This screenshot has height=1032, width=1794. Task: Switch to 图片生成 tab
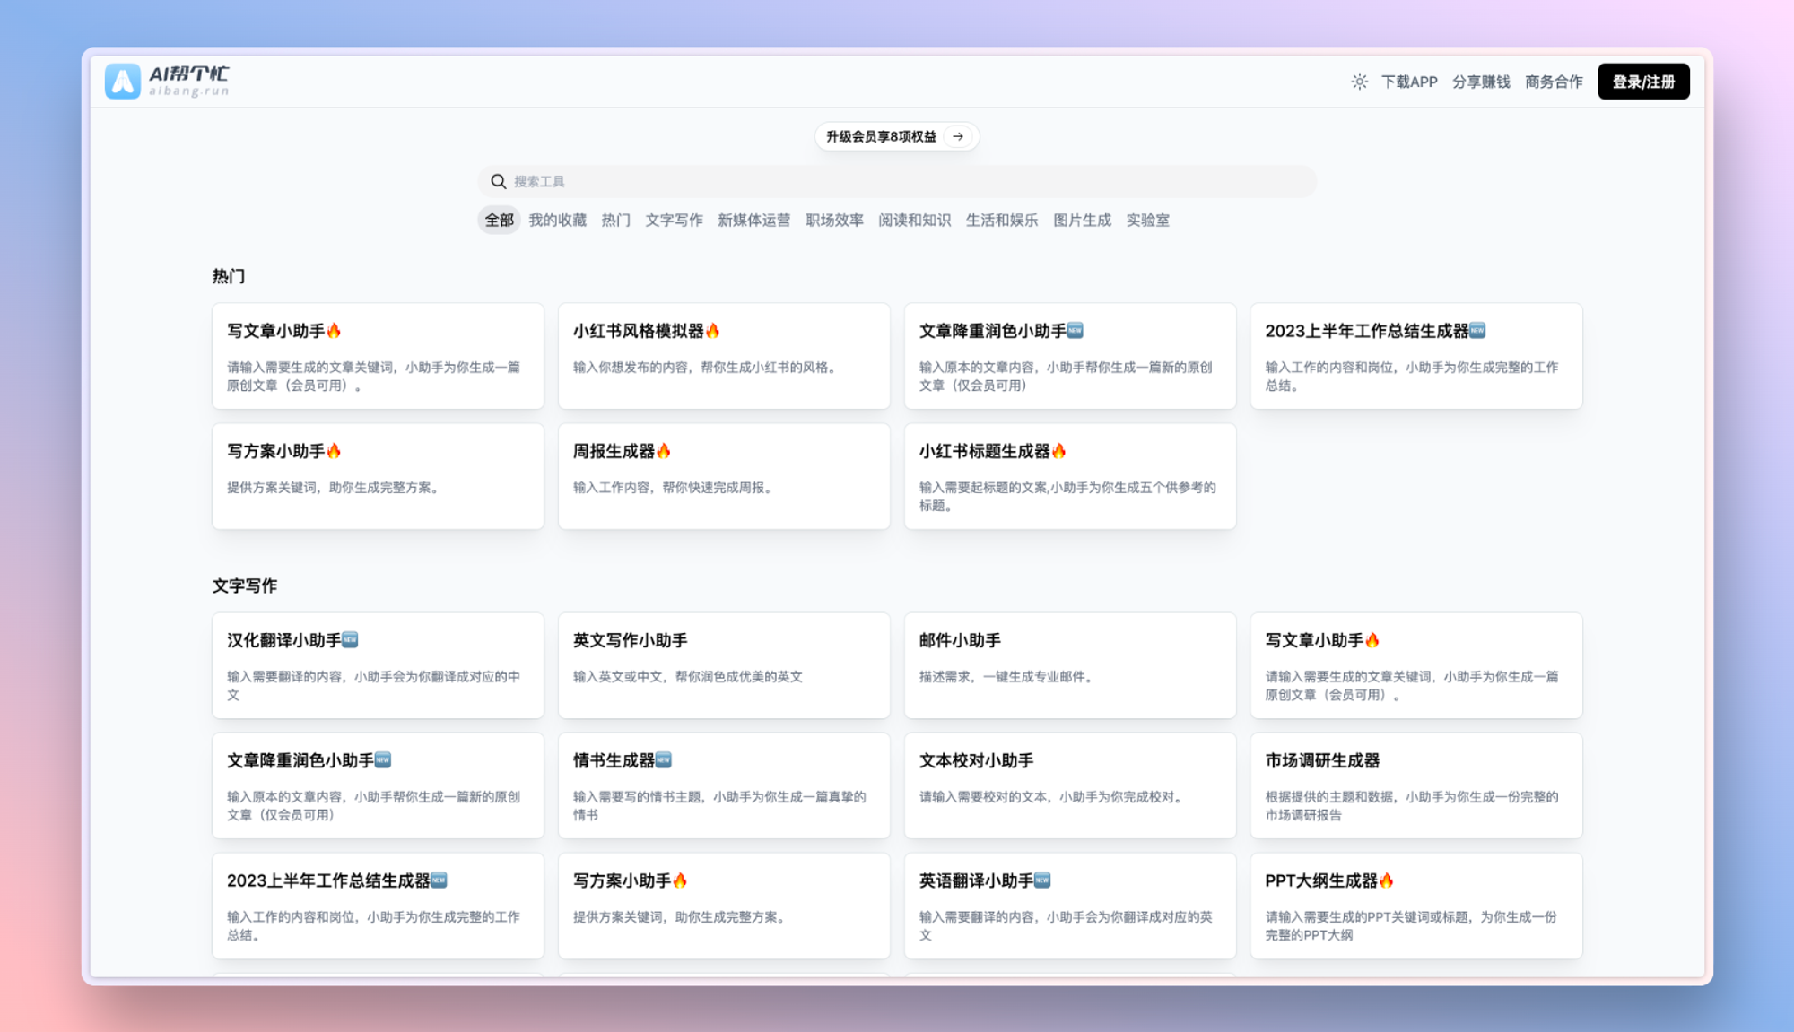pos(1082,221)
